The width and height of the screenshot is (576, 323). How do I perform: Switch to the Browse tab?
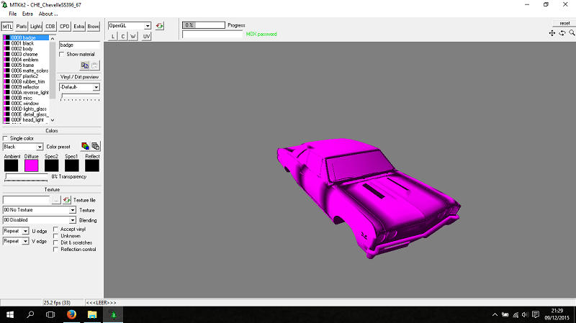(x=93, y=27)
